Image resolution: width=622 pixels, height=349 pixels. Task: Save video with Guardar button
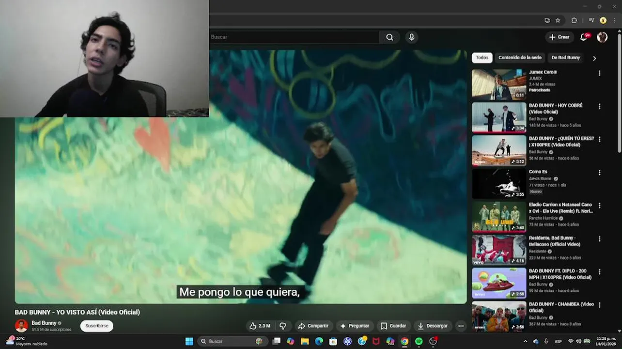click(x=393, y=326)
